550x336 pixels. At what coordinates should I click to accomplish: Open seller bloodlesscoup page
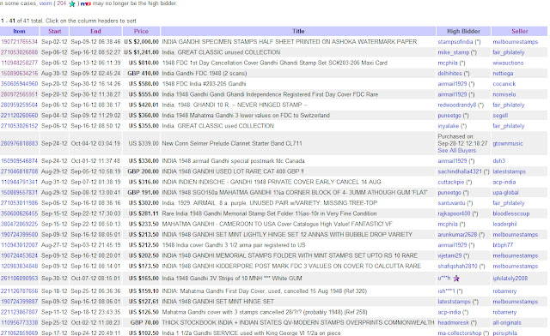[511, 213]
